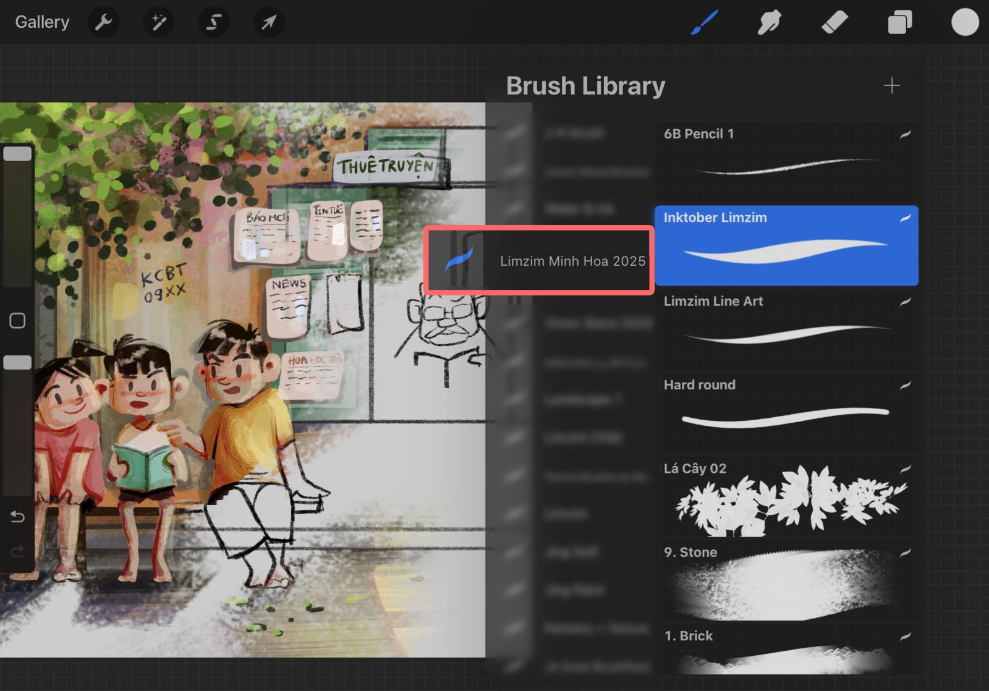Choose the Limzim Line Art brush
Image resolution: width=989 pixels, height=691 pixels.
tap(786, 329)
